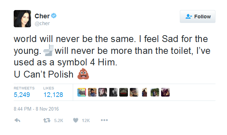This screenshot has width=227, height=135.
Task: Open the last liker avatar thumbnail
Action: pos(165,92)
